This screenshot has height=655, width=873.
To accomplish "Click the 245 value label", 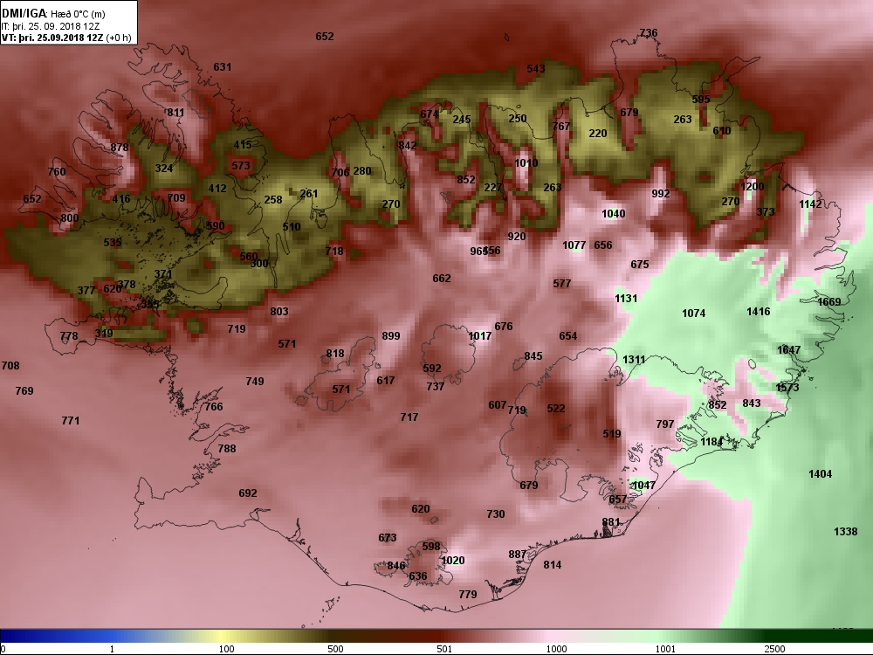I will pos(462,119).
